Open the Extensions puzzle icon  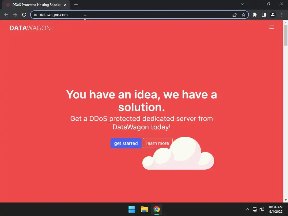[255, 15]
